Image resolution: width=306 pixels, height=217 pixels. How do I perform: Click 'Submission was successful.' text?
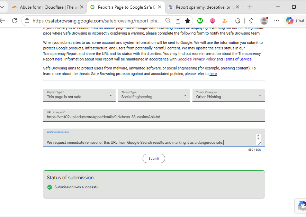tap(77, 187)
